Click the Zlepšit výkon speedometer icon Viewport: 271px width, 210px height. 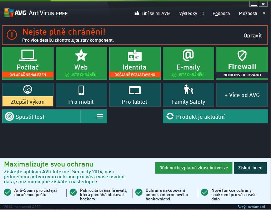(x=27, y=89)
